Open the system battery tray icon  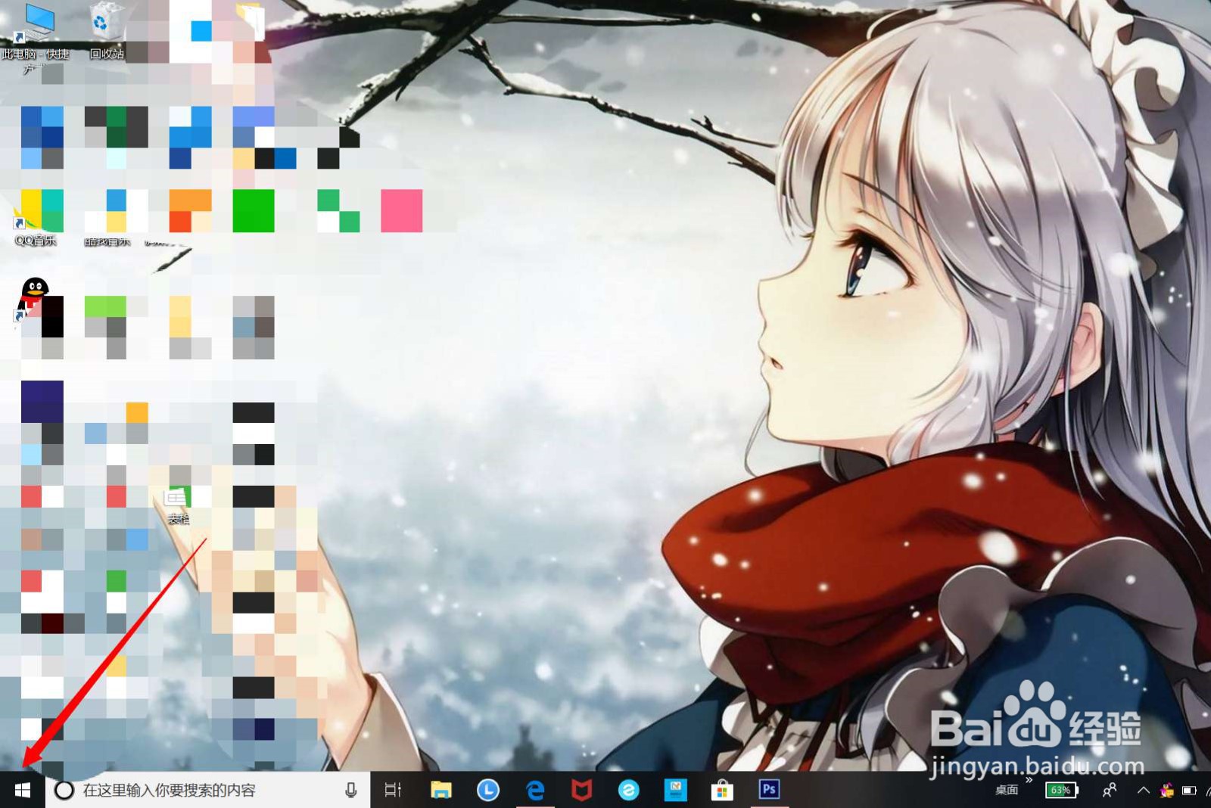pyautogui.click(x=1189, y=791)
